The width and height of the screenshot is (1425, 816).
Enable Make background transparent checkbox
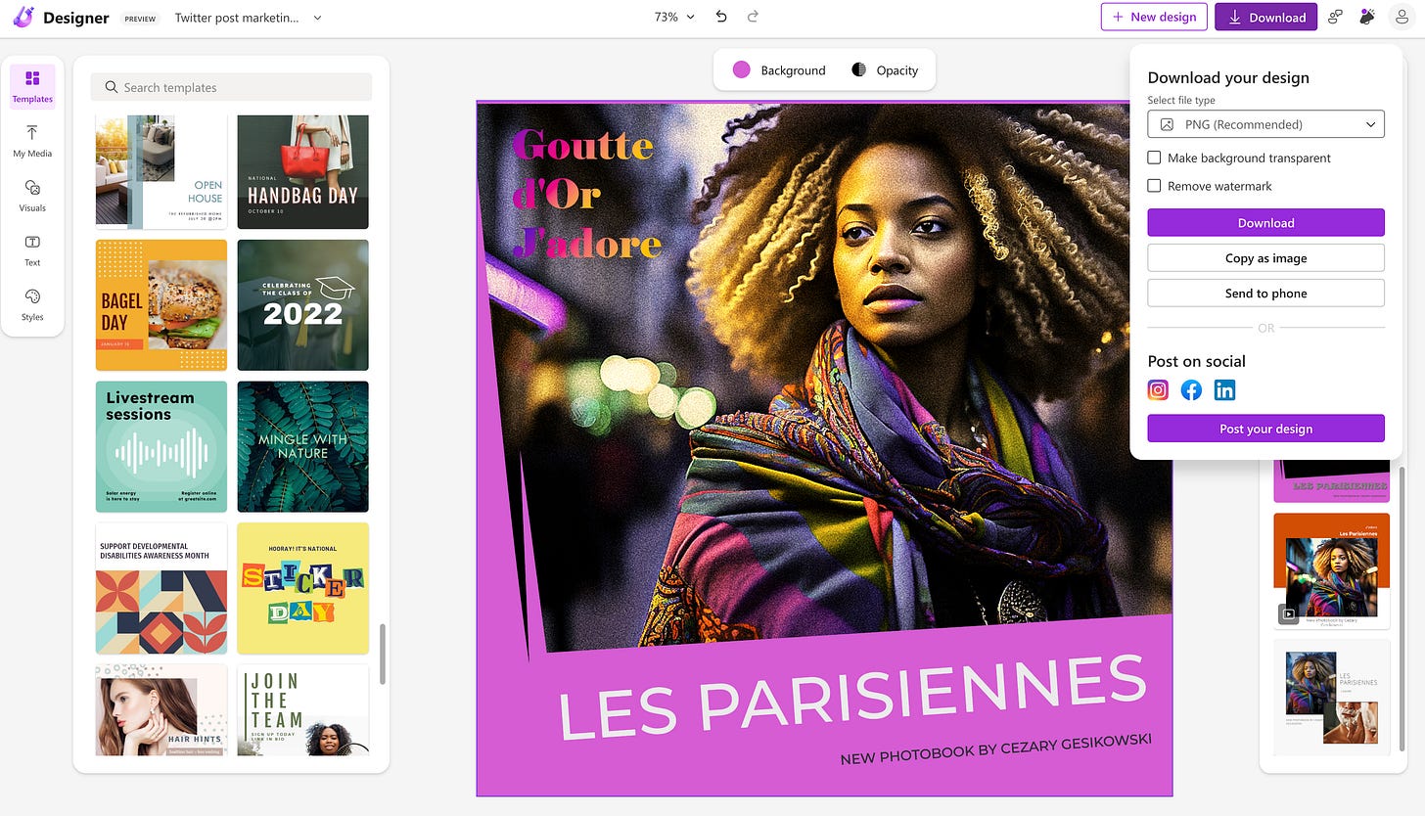tap(1154, 158)
